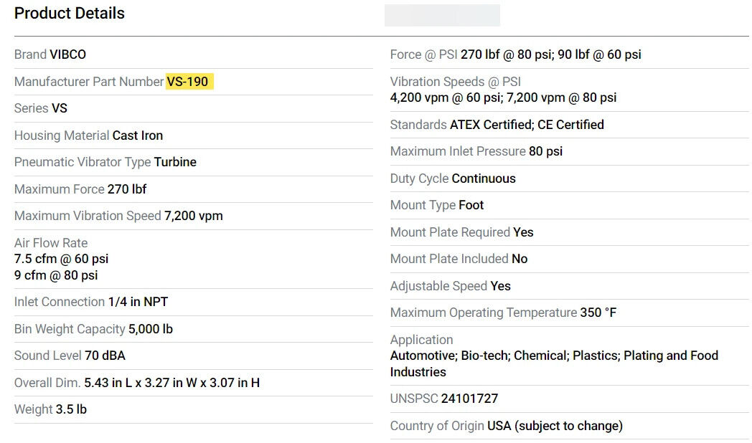Click the overall dimensions value text

(171, 383)
